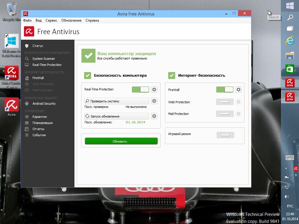Toggle the Web Protection switch

[225, 102]
